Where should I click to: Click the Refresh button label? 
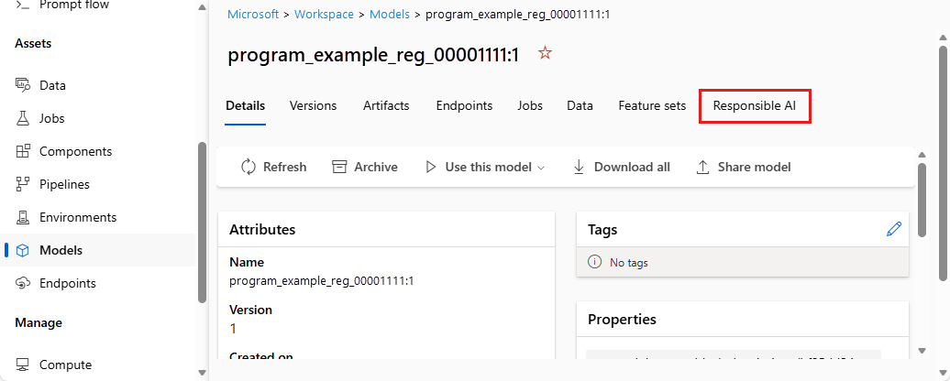285,167
